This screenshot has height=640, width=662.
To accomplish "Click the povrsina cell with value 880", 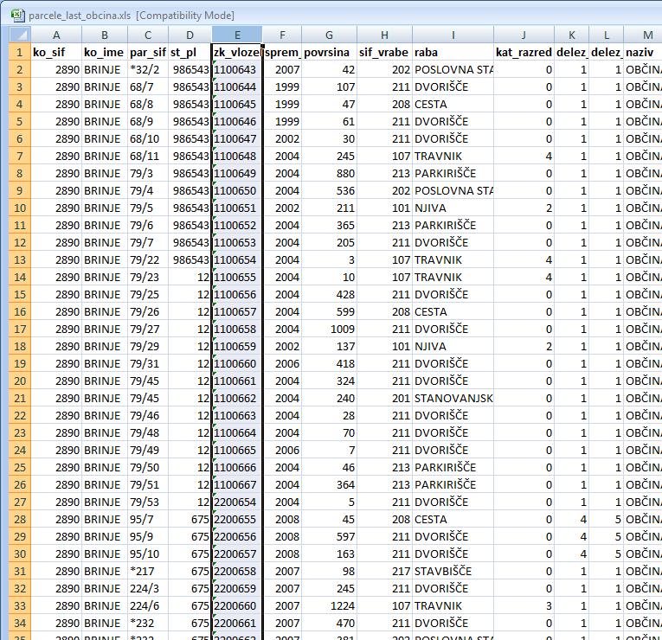I will [x=330, y=174].
